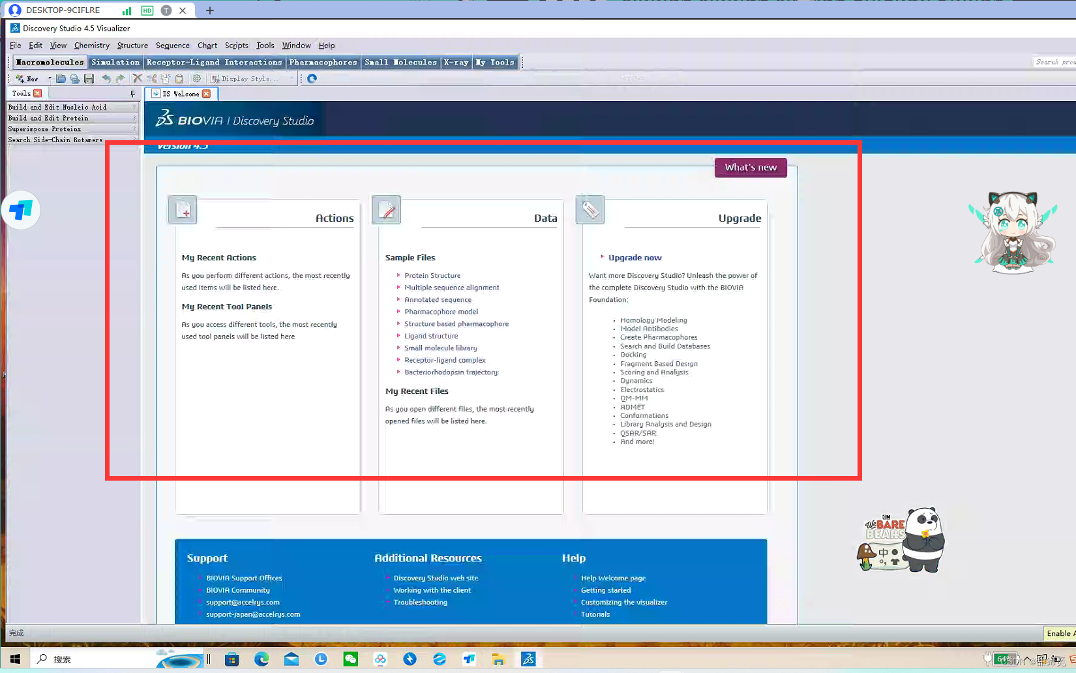
Task: Select the DS Welcome document tab
Action: (x=181, y=94)
